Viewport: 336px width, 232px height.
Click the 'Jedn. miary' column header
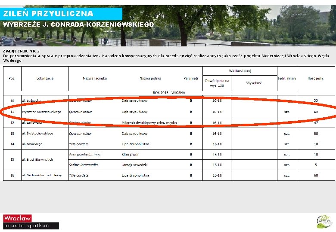point(287,78)
